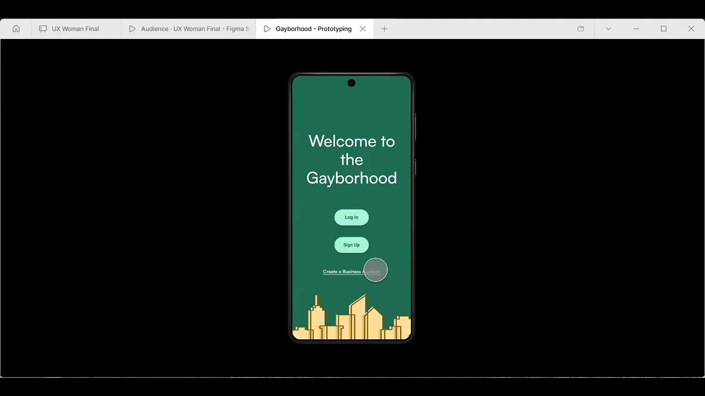Viewport: 705px width, 396px height.
Task: Close the Gayborhood - Prototyping tab
Action: pos(362,29)
